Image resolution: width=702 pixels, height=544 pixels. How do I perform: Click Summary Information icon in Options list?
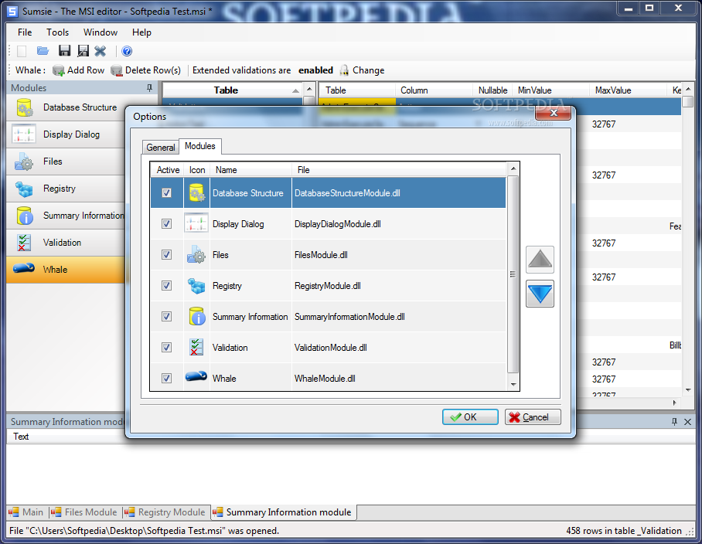(197, 316)
